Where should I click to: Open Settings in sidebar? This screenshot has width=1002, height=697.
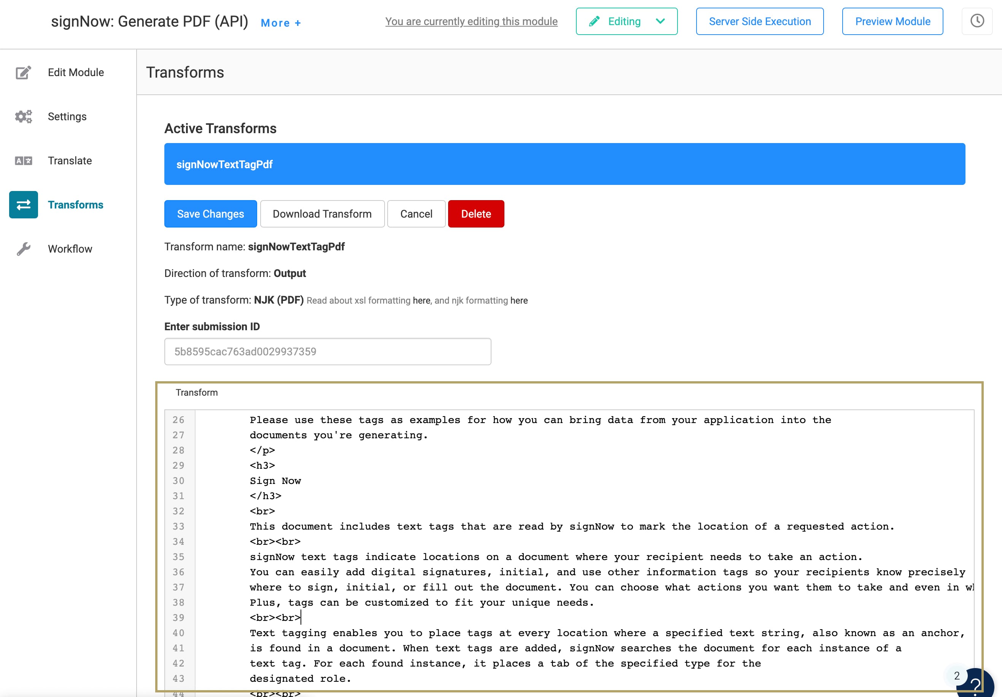pyautogui.click(x=67, y=116)
